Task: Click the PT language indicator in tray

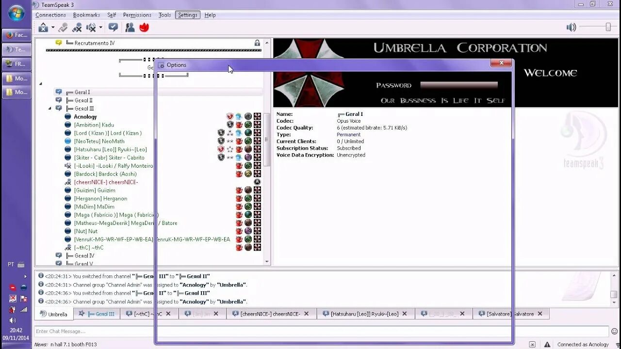Action: tap(11, 264)
